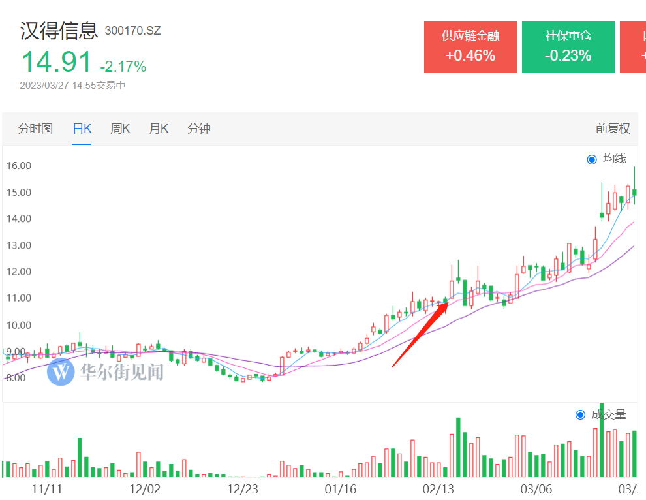Viewport: 646px width, 500px height.
Task: Click the 02/13 date axis label
Action: tap(438, 489)
